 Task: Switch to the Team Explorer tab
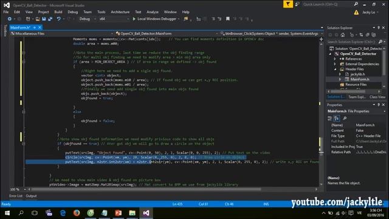pyautogui.click(x=357, y=97)
